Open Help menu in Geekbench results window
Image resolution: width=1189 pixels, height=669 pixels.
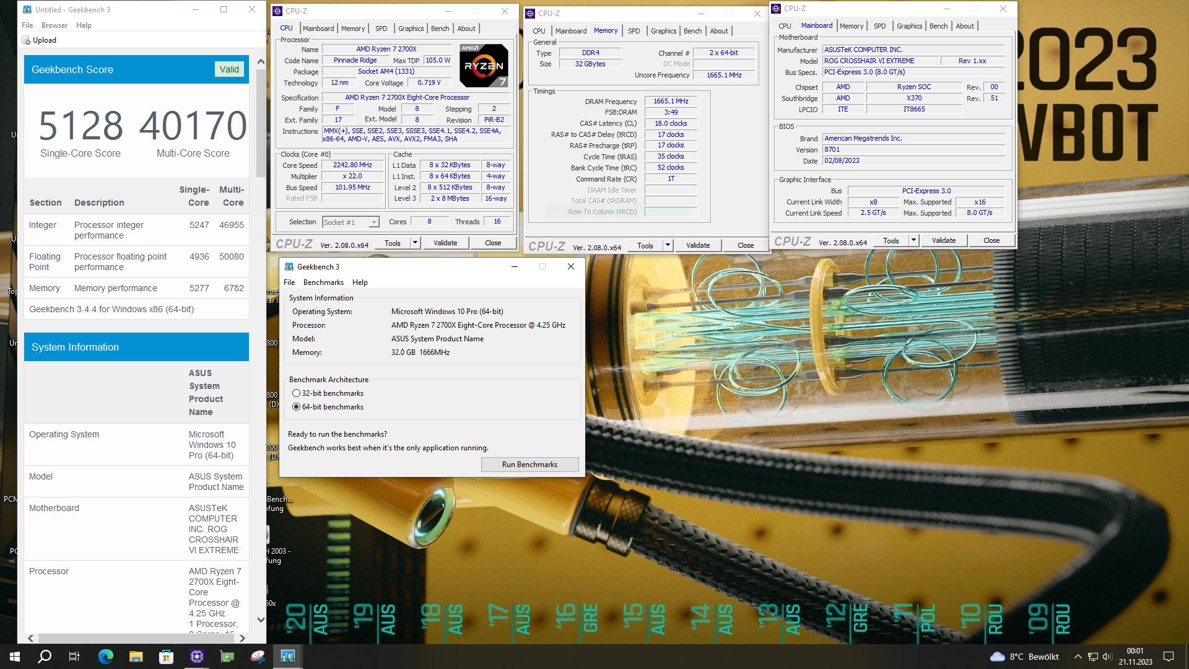(x=84, y=25)
